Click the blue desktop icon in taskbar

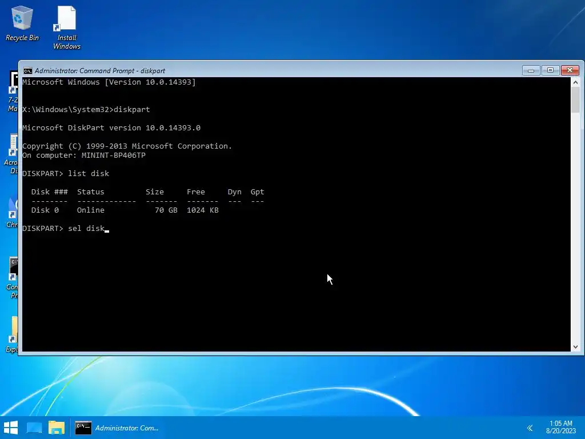pyautogui.click(x=34, y=428)
